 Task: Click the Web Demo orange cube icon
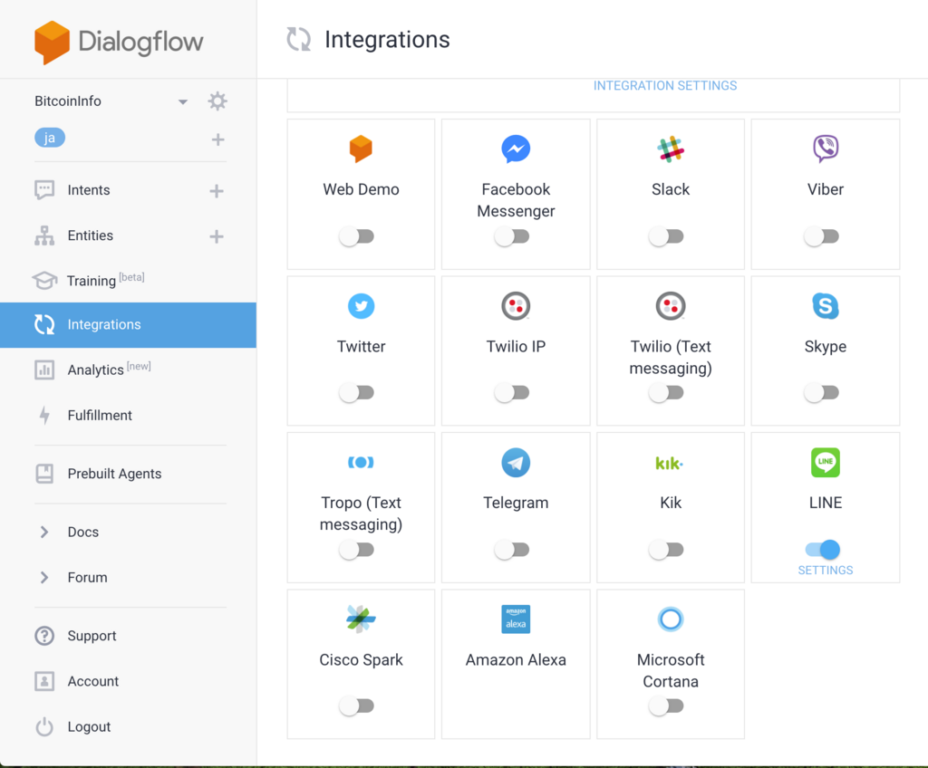361,149
